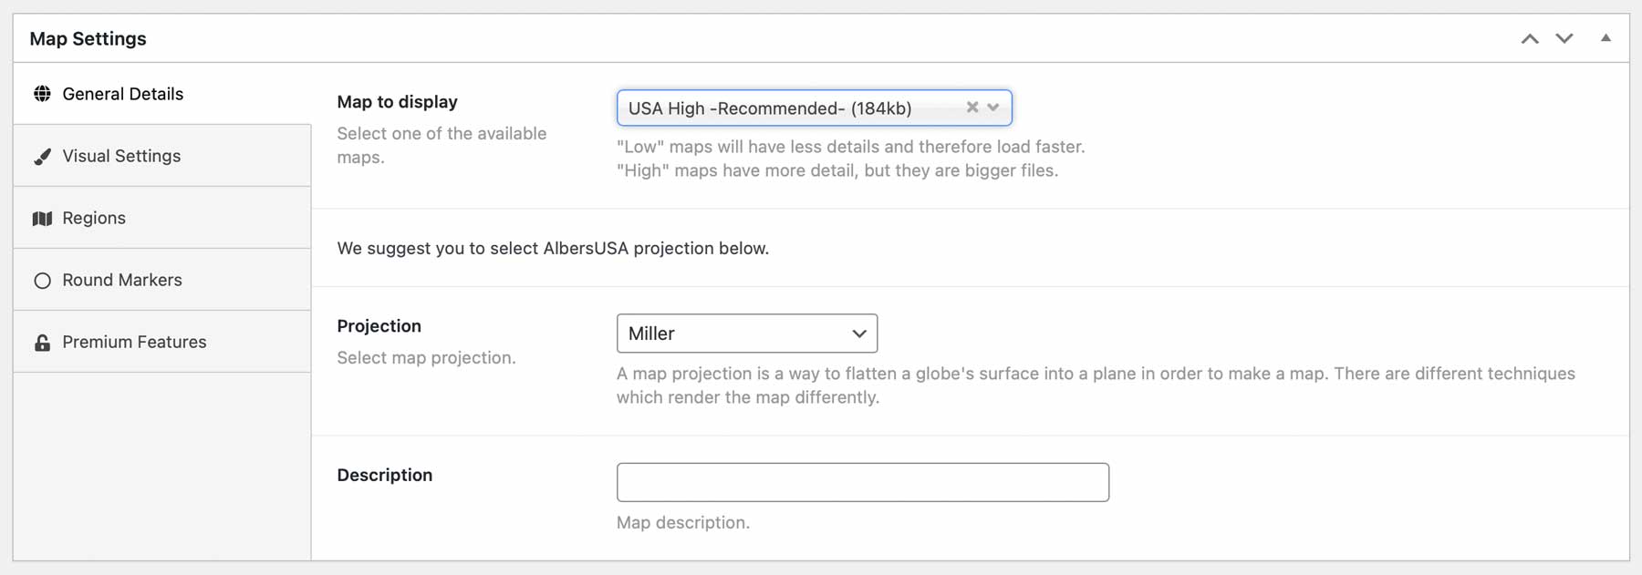This screenshot has width=1642, height=575.
Task: Click the map icon beside Regions
Action: click(42, 218)
